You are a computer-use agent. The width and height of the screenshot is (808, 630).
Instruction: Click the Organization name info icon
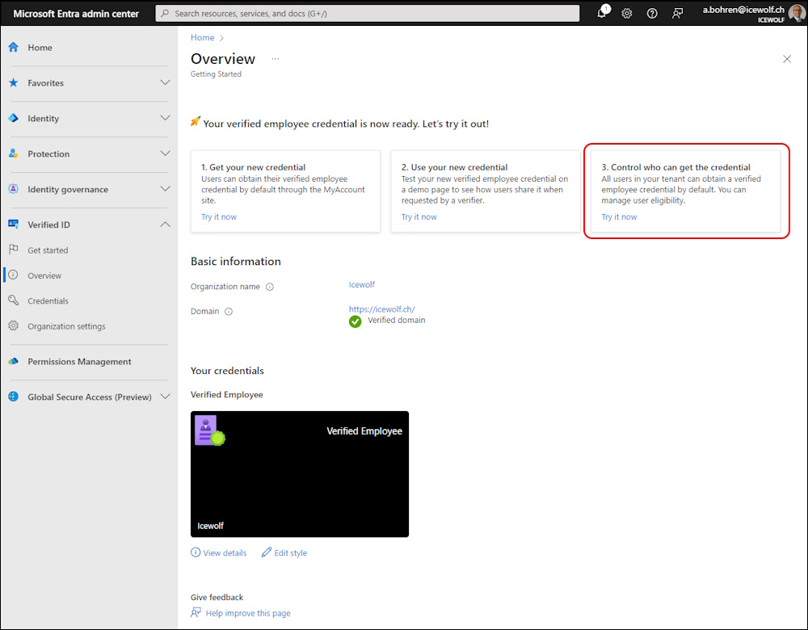(270, 287)
